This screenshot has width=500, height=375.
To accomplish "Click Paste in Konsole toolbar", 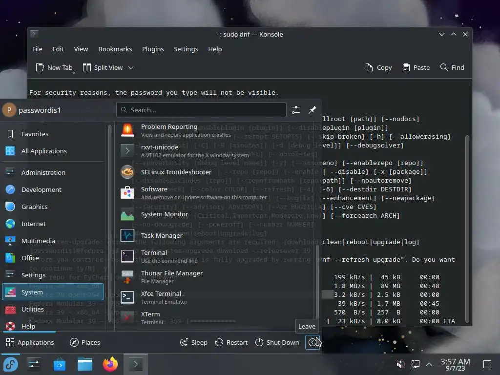I will pos(416,67).
